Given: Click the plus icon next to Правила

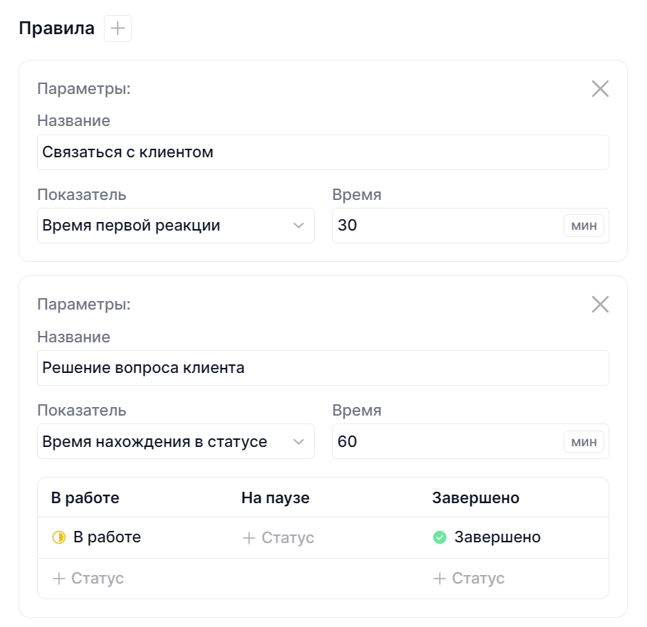Looking at the screenshot, I should coord(117,28).
